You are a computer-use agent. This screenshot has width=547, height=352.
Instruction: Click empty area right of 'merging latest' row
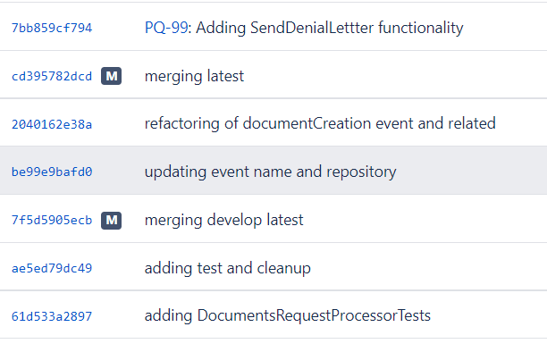click(x=394, y=75)
